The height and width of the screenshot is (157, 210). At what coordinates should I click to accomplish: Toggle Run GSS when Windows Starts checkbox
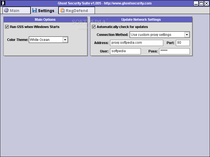click(7, 27)
